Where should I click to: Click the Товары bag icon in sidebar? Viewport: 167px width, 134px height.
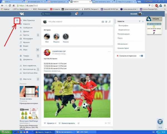pyautogui.click(x=21, y=56)
